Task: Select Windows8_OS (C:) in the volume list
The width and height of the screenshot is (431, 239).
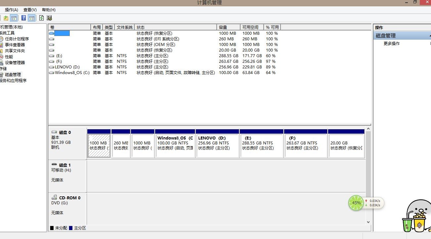Action: coord(72,73)
